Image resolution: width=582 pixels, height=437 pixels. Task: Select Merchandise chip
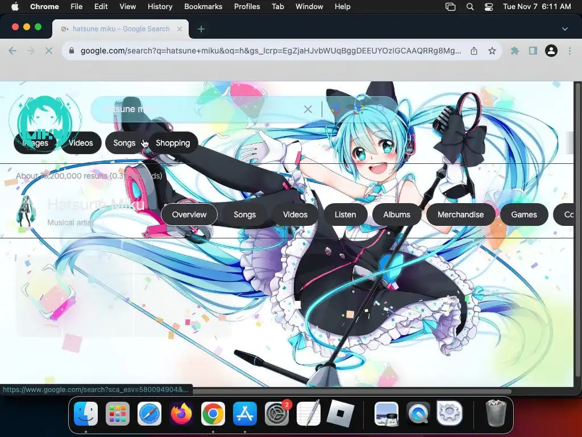coord(460,215)
